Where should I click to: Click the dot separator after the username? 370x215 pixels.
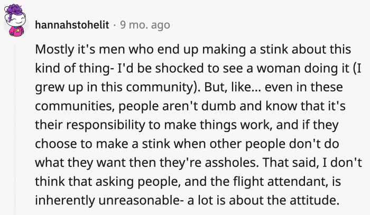click(114, 24)
